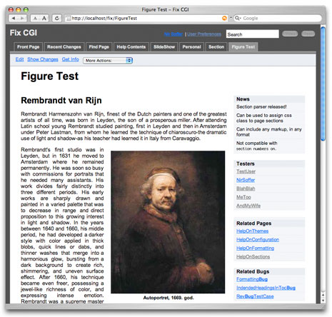Click the green zoom window button

pos(26,10)
